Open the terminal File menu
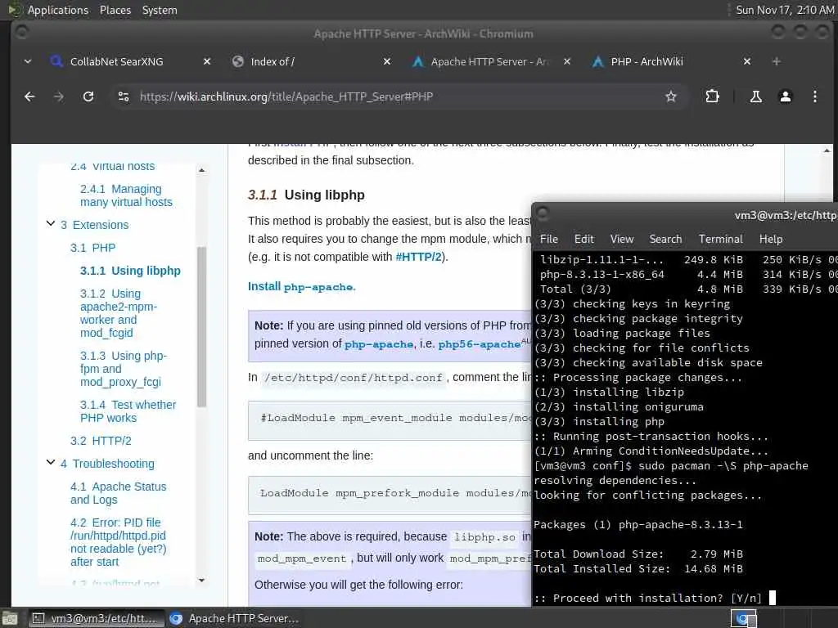The width and height of the screenshot is (838, 628). tap(549, 239)
